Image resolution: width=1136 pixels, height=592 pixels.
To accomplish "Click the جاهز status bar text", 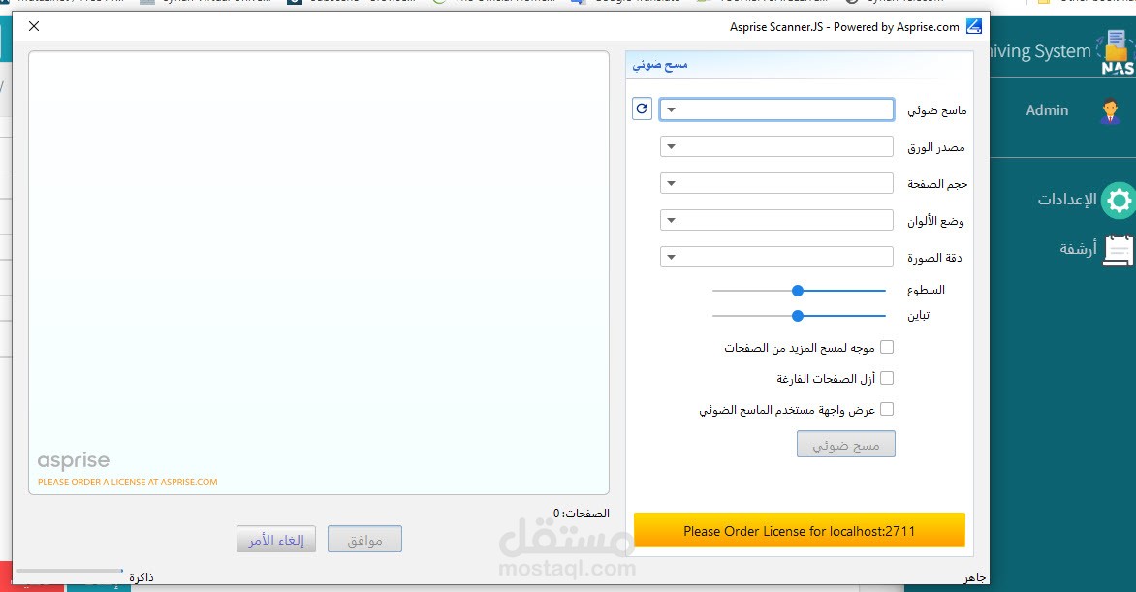I will pos(974,577).
